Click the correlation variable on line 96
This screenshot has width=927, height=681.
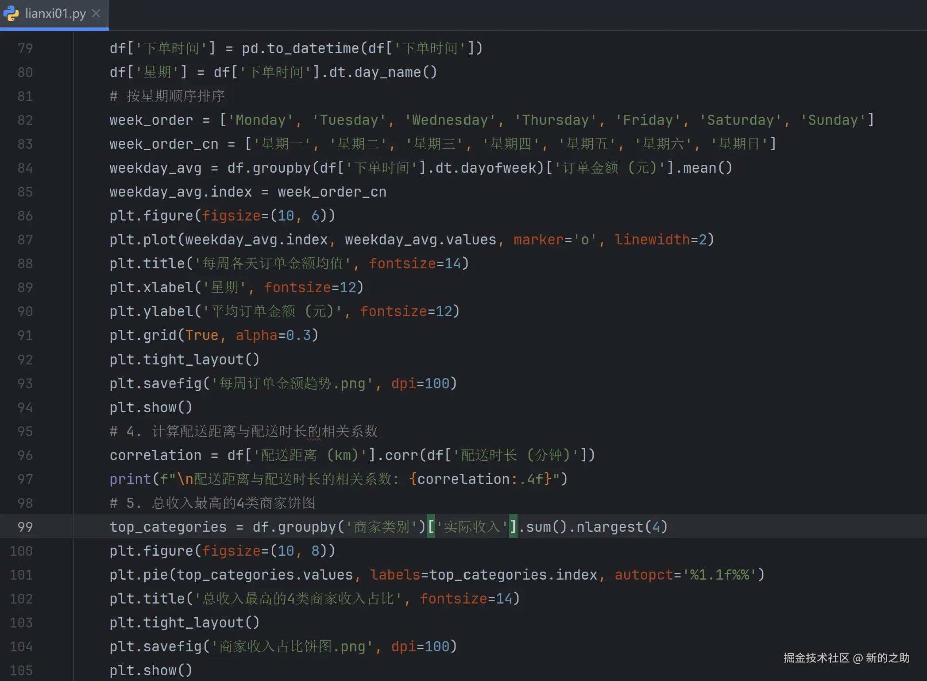coord(155,455)
